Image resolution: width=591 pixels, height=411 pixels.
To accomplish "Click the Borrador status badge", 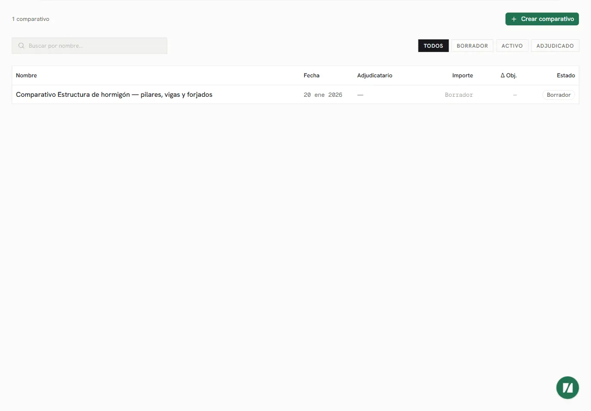I will (x=558, y=95).
